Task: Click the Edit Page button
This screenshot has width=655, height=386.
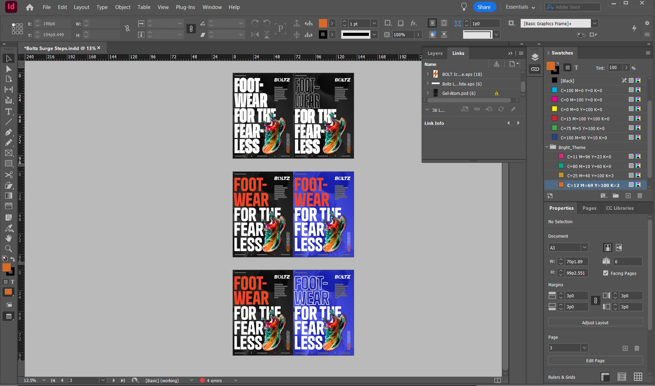Action: 595,360
